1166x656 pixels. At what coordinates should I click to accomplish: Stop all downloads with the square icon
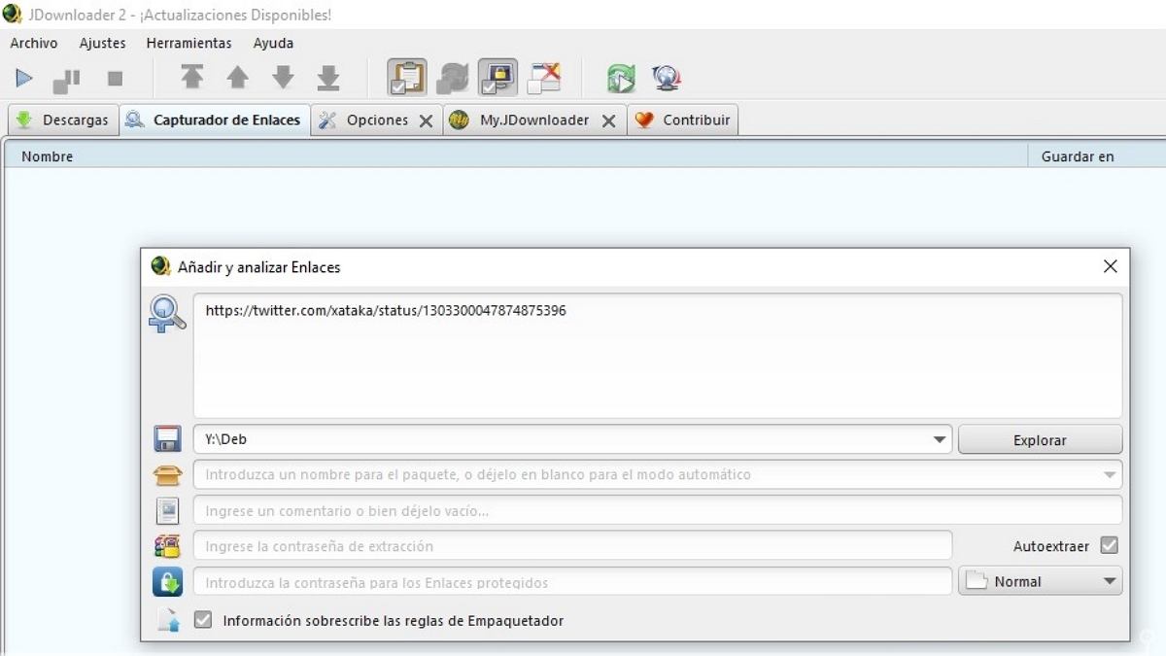pos(115,78)
